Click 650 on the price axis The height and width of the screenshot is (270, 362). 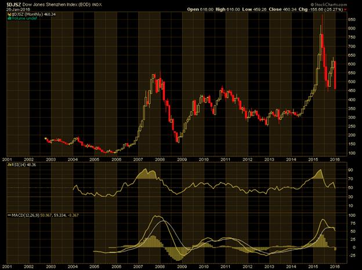coord(352,56)
